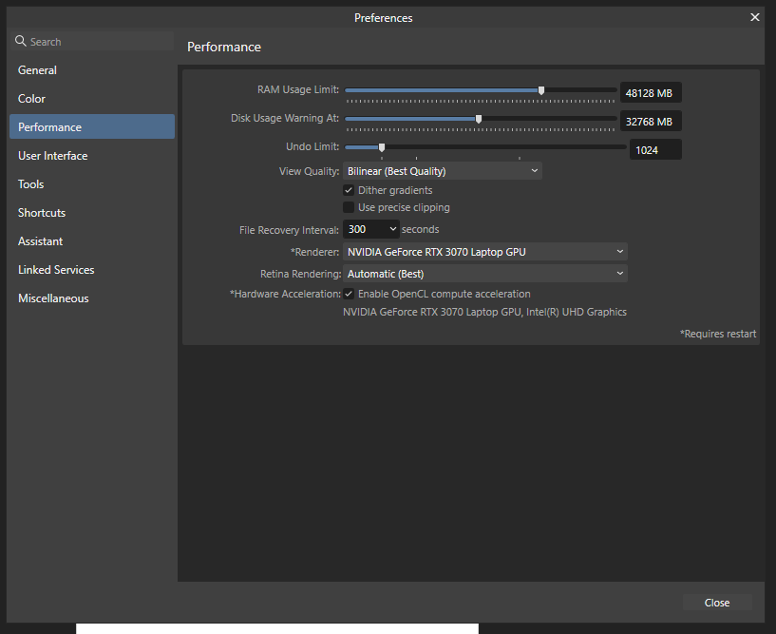Select the Assistant preferences section
The image size is (776, 634).
click(41, 241)
